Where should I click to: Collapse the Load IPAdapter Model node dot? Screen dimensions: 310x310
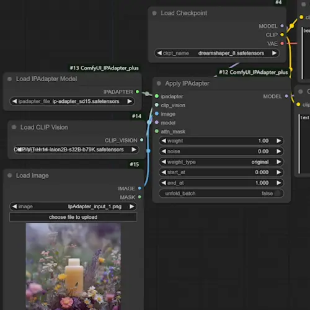pos(9,79)
